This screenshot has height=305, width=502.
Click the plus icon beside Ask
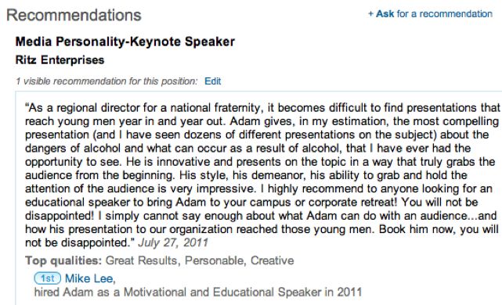click(x=370, y=14)
